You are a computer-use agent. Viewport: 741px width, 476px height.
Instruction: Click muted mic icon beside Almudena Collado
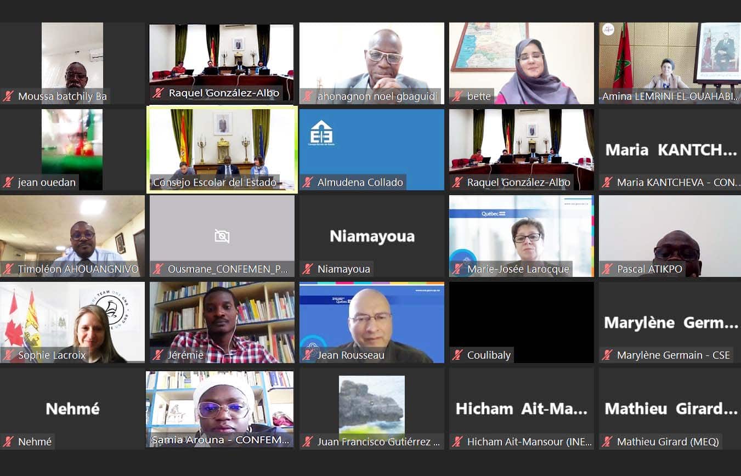(308, 183)
